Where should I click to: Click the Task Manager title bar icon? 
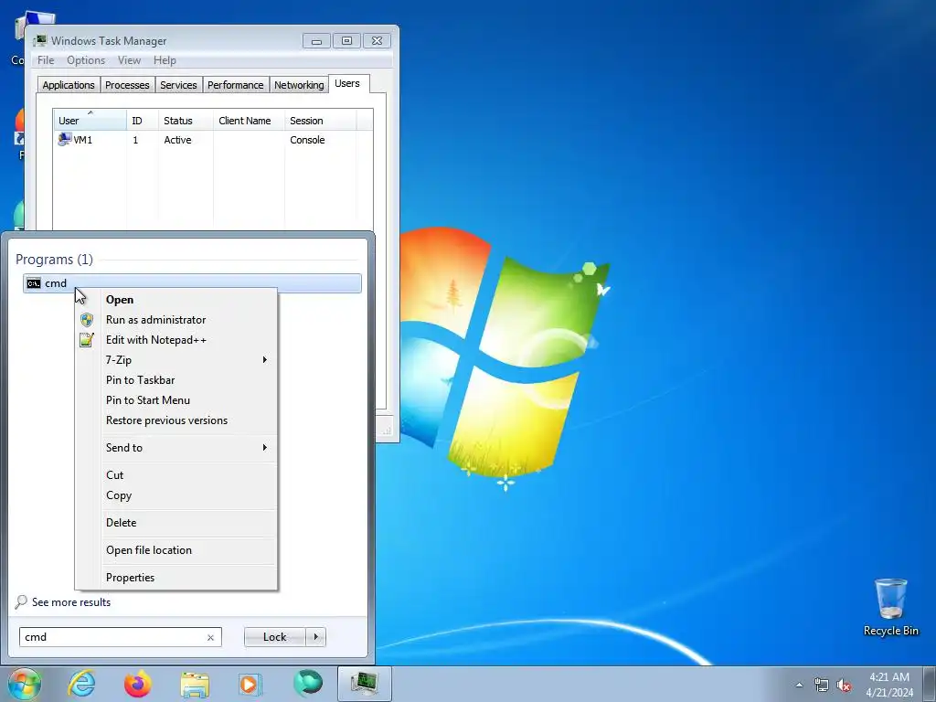(40, 40)
